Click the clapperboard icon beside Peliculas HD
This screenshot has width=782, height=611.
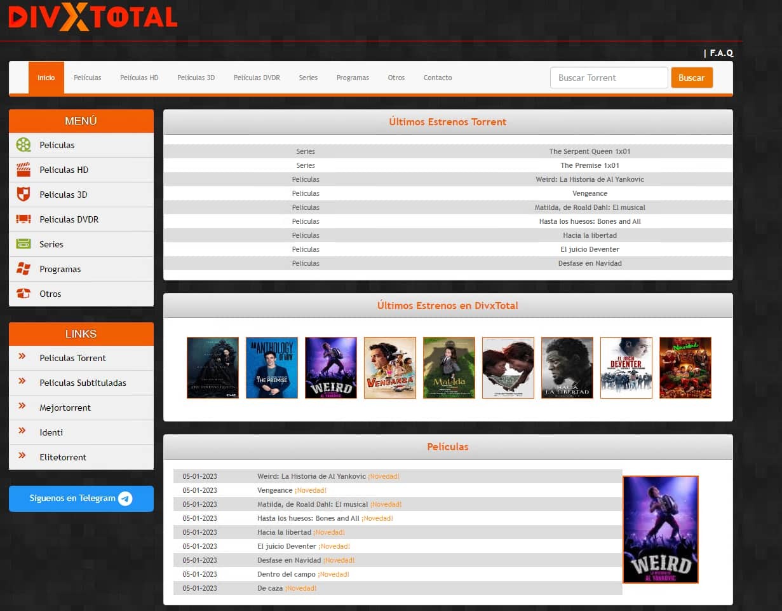click(x=24, y=170)
